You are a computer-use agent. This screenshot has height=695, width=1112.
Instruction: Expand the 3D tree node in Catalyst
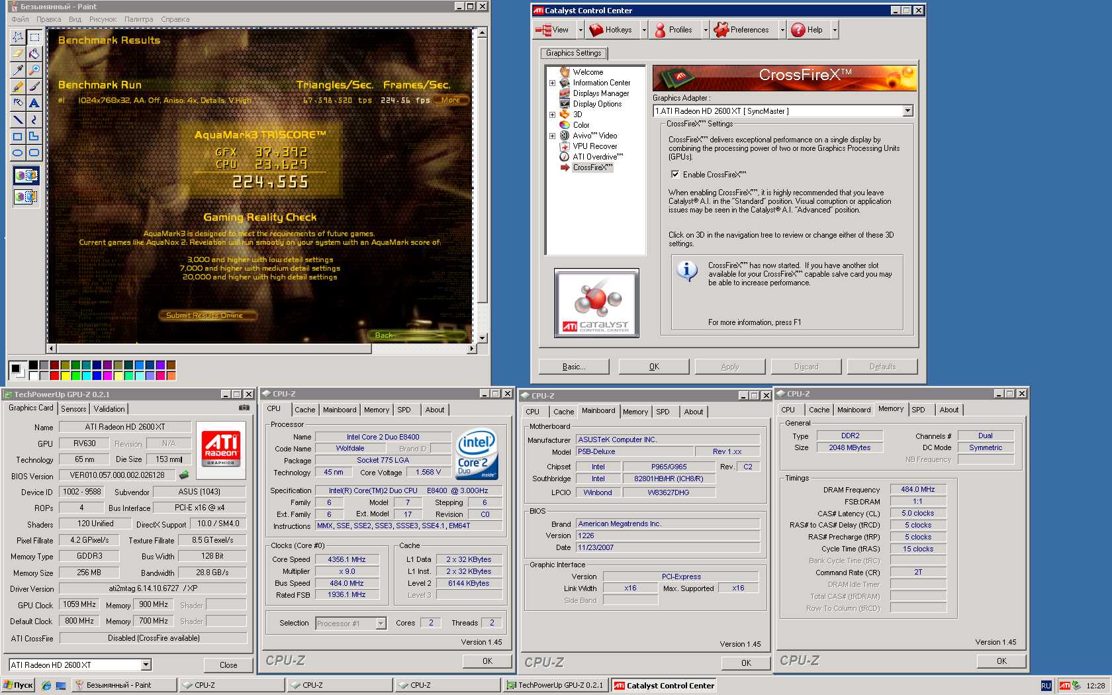pos(552,115)
